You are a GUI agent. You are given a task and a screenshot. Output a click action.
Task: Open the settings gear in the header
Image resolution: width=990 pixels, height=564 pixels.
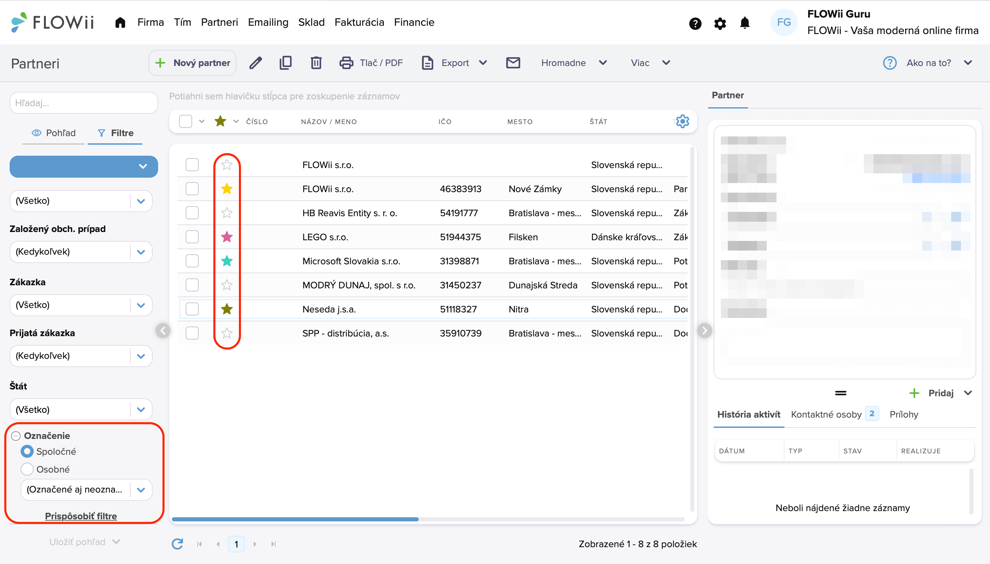pos(720,23)
